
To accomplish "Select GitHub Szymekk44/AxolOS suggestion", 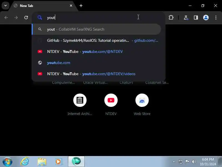I will pos(97,40).
